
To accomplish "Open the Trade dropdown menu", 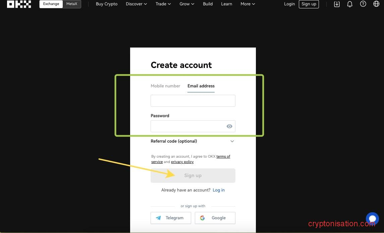I will 163,4.
